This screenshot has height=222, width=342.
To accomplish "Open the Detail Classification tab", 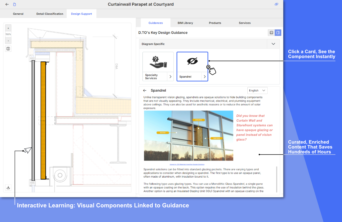I will pyautogui.click(x=50, y=14).
